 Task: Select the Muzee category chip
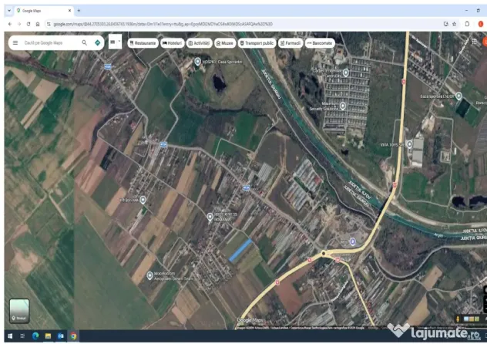pyautogui.click(x=225, y=43)
